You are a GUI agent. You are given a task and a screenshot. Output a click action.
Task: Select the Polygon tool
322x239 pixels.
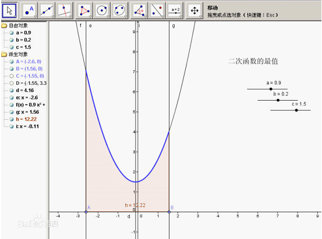click(x=84, y=10)
